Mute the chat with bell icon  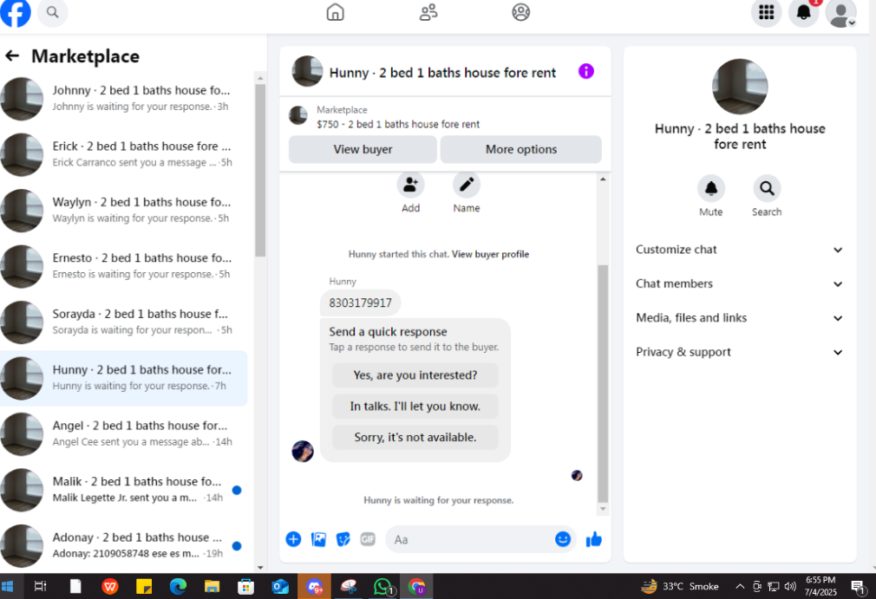710,189
